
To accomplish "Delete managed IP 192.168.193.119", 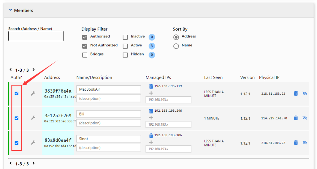I will [x=151, y=86].
